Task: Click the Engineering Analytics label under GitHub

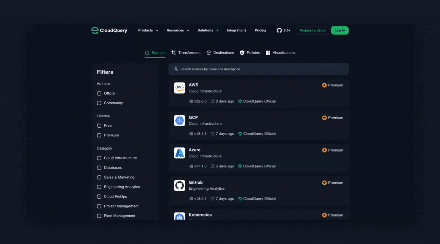Action: coord(207,189)
